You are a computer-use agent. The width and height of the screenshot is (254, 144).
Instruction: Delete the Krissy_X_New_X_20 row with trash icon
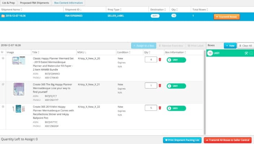click(x=160, y=59)
